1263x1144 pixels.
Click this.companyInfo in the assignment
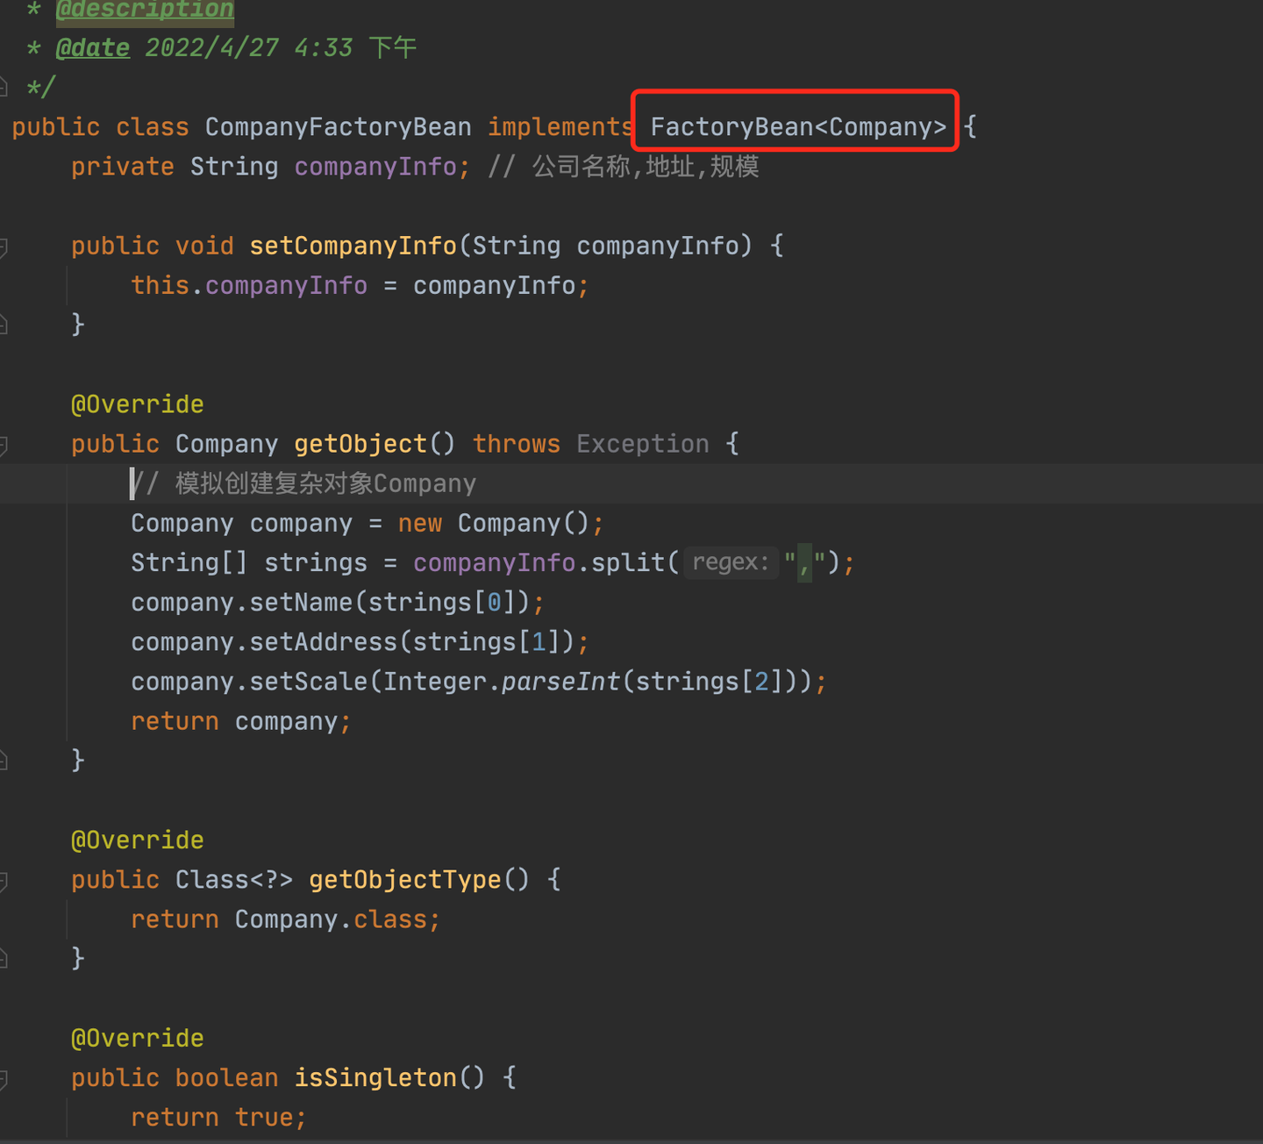(249, 285)
